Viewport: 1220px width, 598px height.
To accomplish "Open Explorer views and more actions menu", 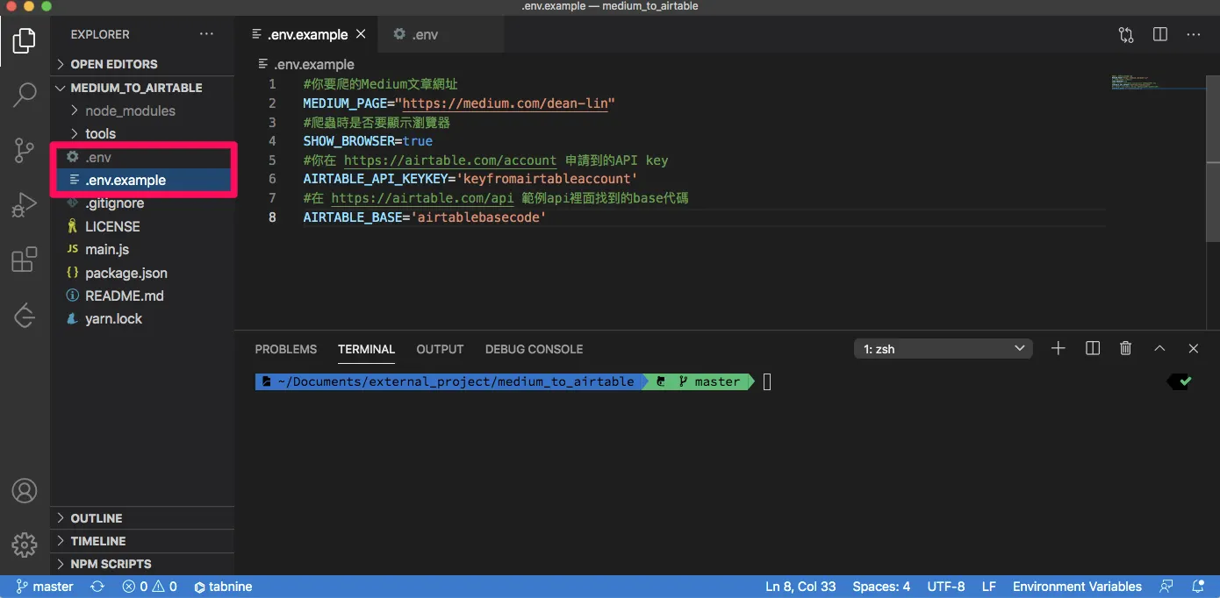I will pos(206,34).
